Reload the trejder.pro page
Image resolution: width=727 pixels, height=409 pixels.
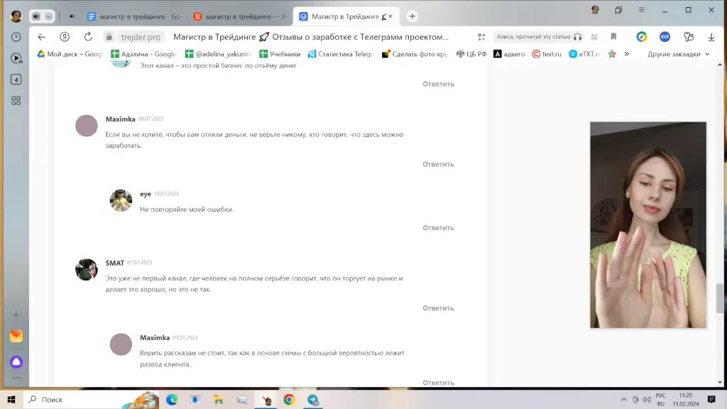[88, 37]
